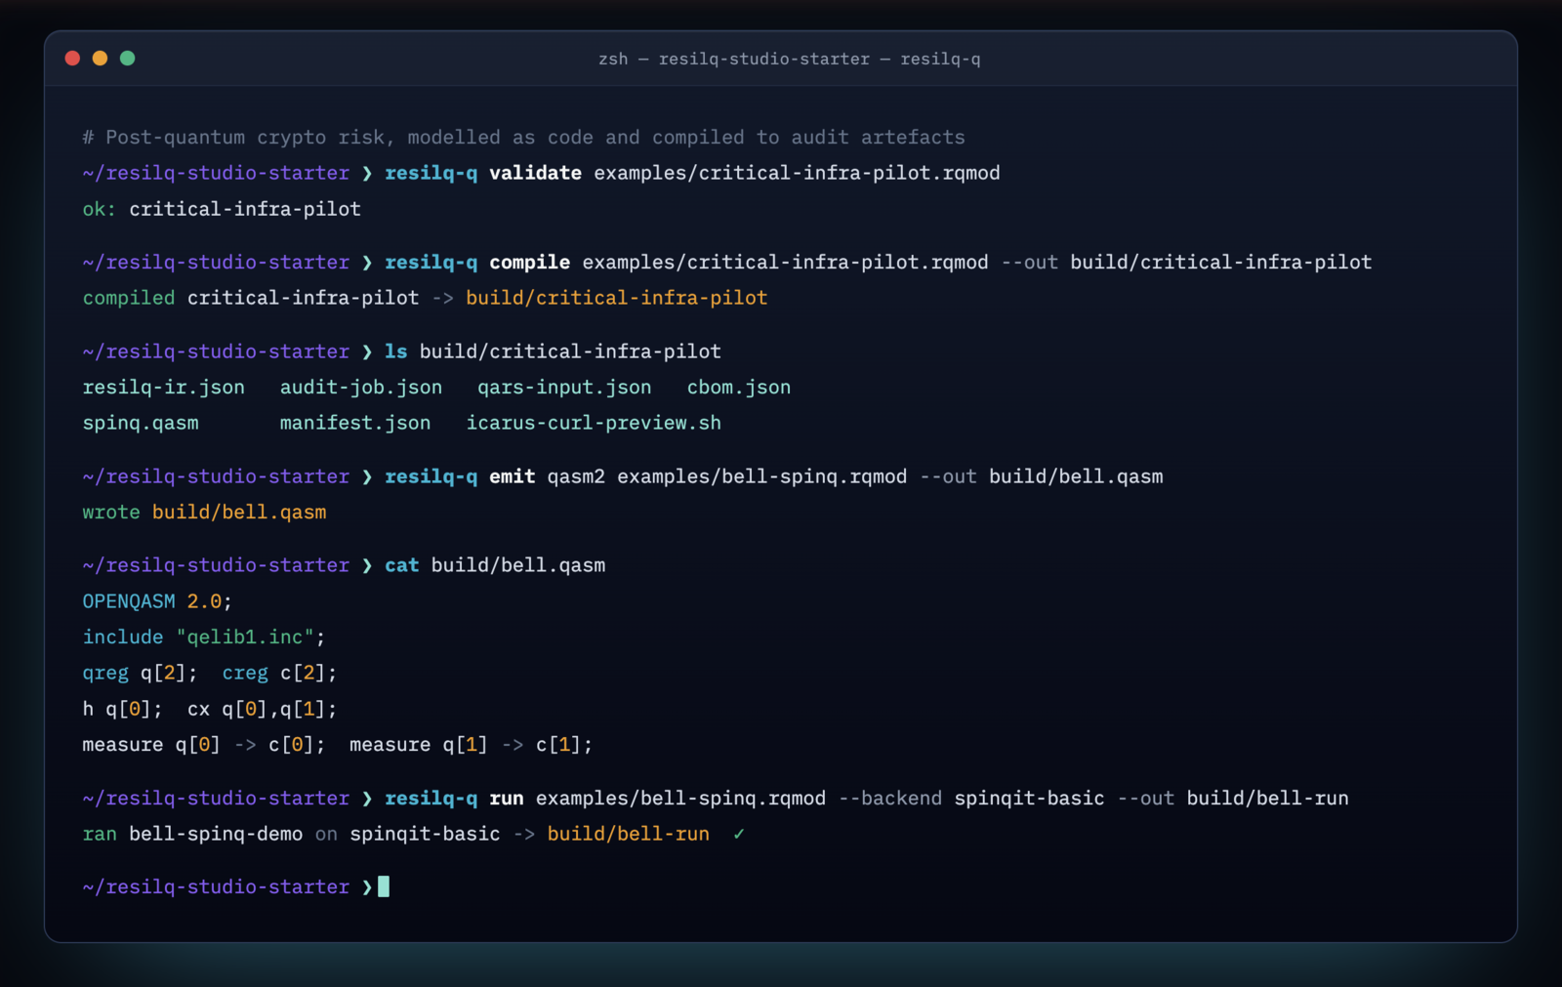Click the green checkmark after build/bell-run
Viewport: 1562px width, 987px height.
pyautogui.click(x=739, y=834)
